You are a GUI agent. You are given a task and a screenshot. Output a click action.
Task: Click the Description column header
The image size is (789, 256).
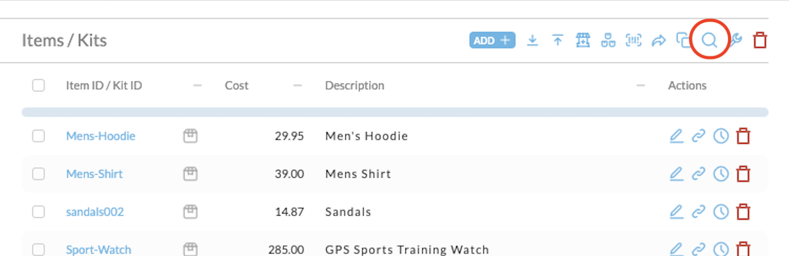click(355, 86)
